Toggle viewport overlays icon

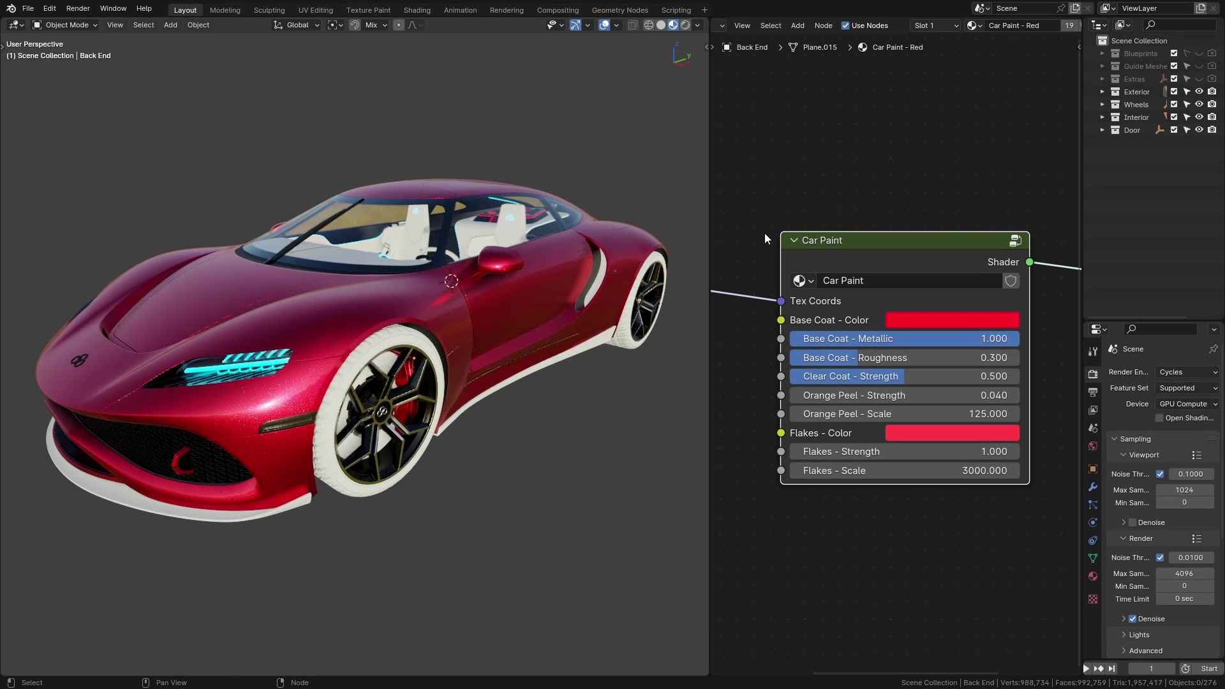604,25
